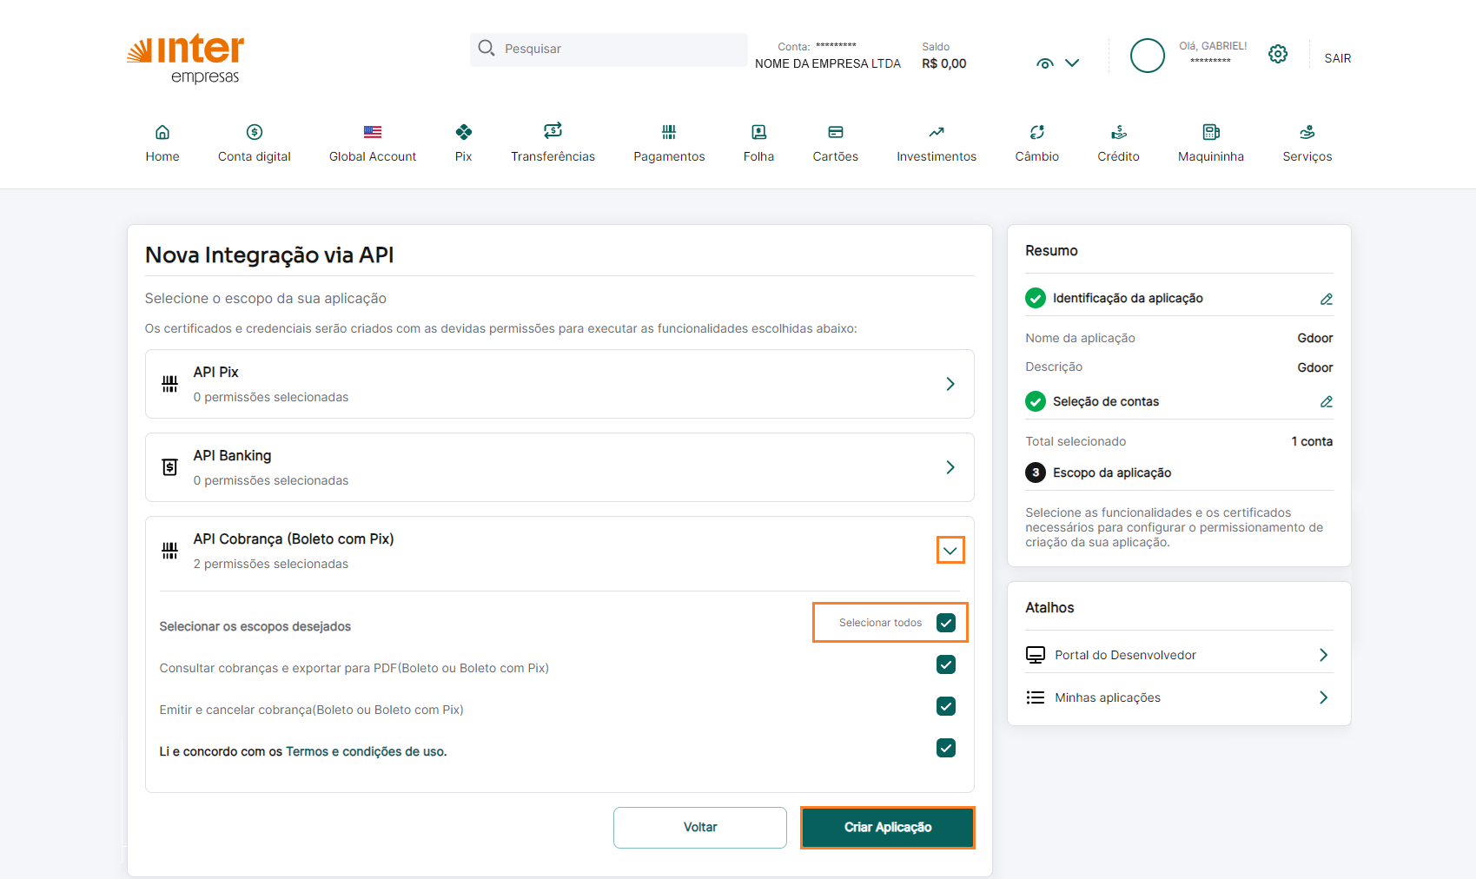The height and width of the screenshot is (879, 1476).
Task: Open the Investimentos section icon
Action: click(936, 131)
